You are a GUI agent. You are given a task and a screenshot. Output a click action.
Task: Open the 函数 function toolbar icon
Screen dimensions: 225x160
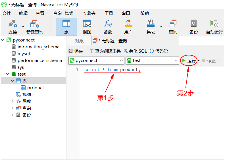coord(108,27)
